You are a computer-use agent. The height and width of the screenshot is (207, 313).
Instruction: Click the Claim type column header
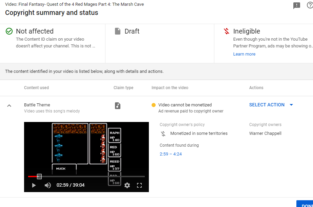click(x=123, y=88)
